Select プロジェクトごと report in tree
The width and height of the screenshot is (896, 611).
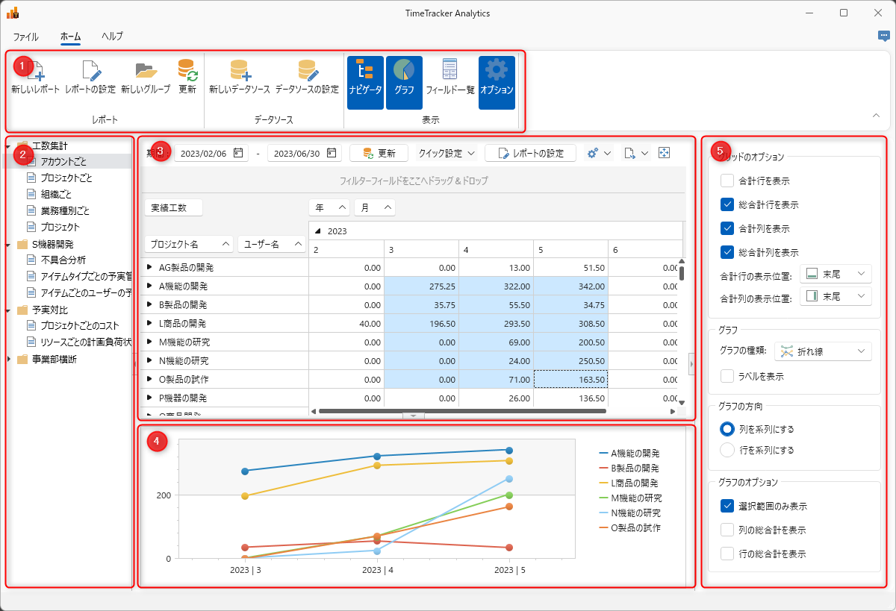pos(66,178)
